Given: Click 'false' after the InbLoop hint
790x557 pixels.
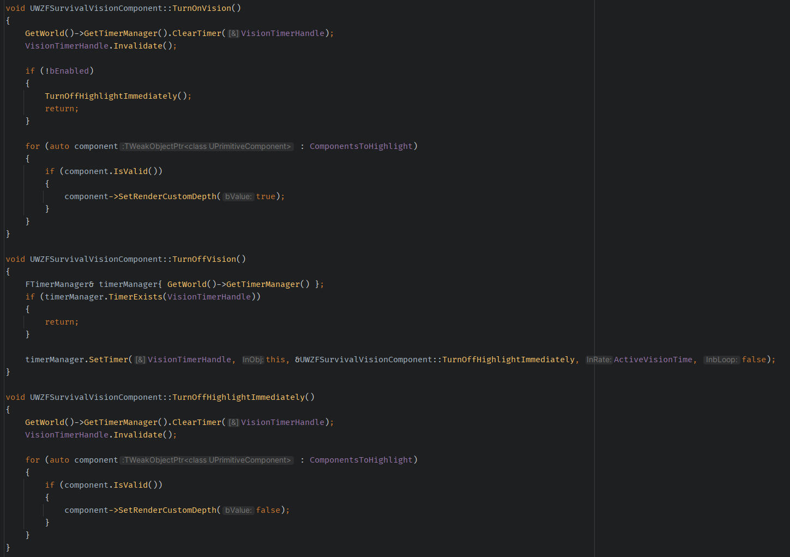Looking at the screenshot, I should [754, 360].
